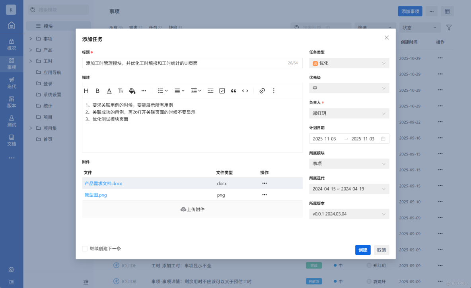Insert a link using the link icon

(x=262, y=90)
